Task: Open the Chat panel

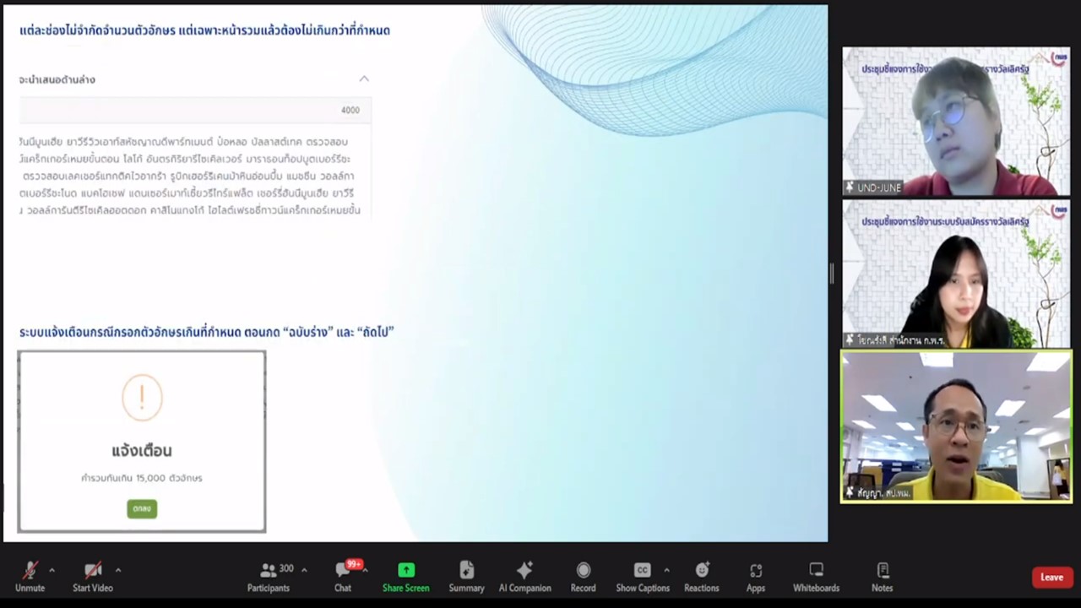Action: [343, 571]
